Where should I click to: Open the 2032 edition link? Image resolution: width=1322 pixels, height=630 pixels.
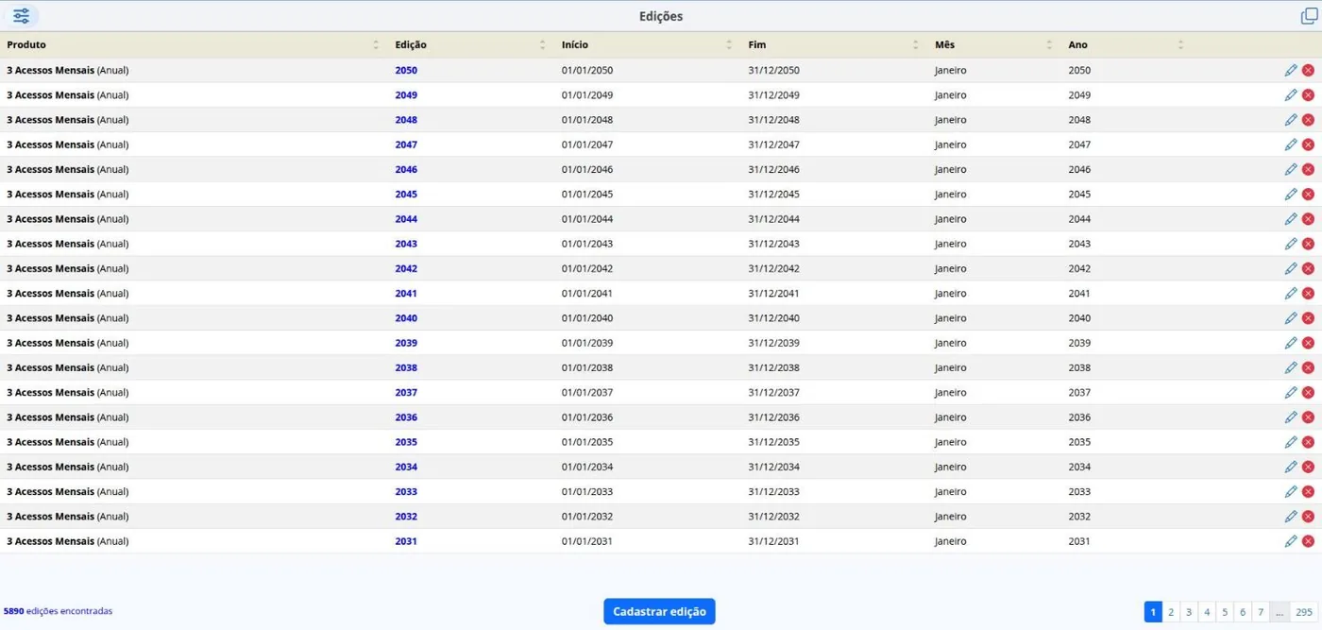click(406, 517)
